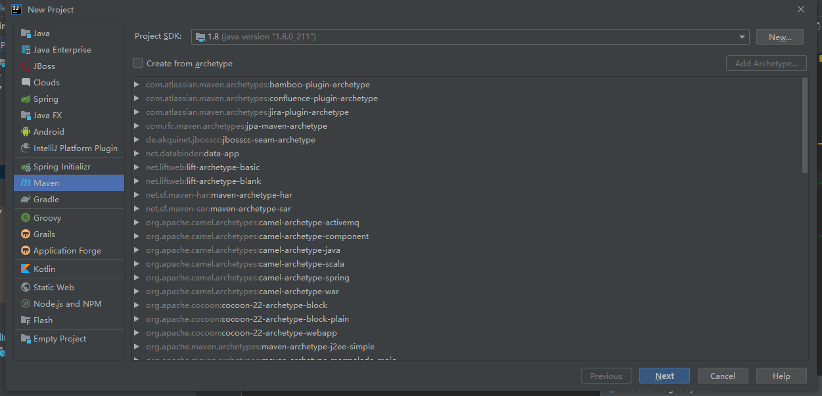Click the Static Web globe icon
The height and width of the screenshot is (396, 822).
point(26,288)
